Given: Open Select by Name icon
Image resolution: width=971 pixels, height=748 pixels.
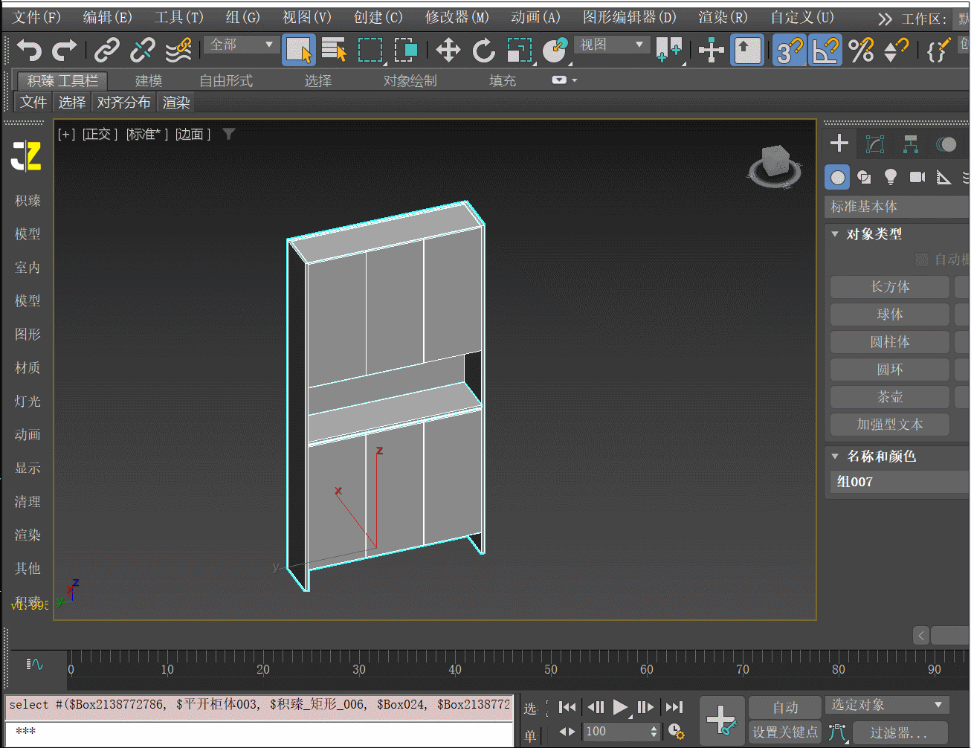Looking at the screenshot, I should point(334,50).
